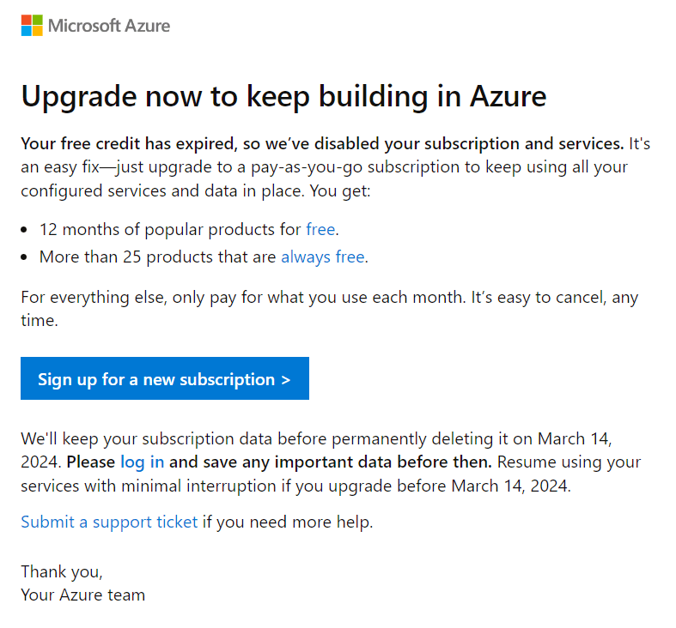676x628 pixels.
Task: Click the 'if you need more help' text
Action: point(288,522)
